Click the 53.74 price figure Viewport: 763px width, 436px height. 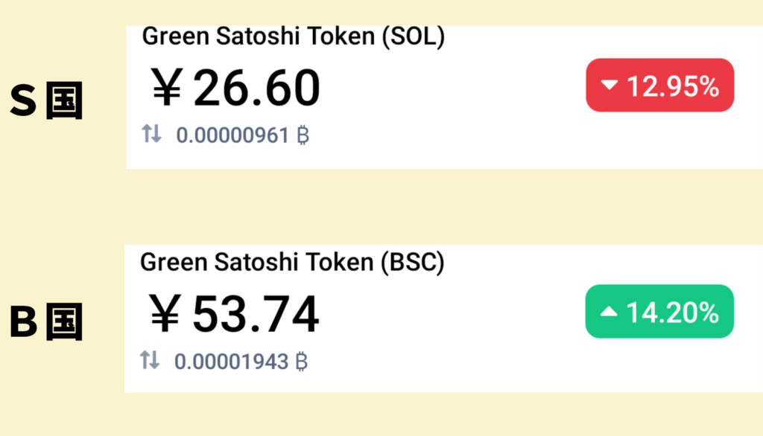coord(256,315)
